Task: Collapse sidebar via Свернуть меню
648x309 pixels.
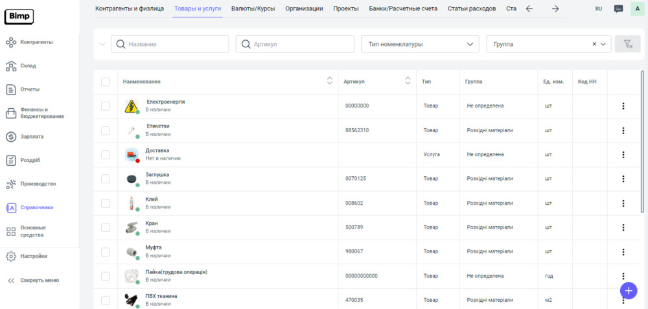Action: point(39,280)
